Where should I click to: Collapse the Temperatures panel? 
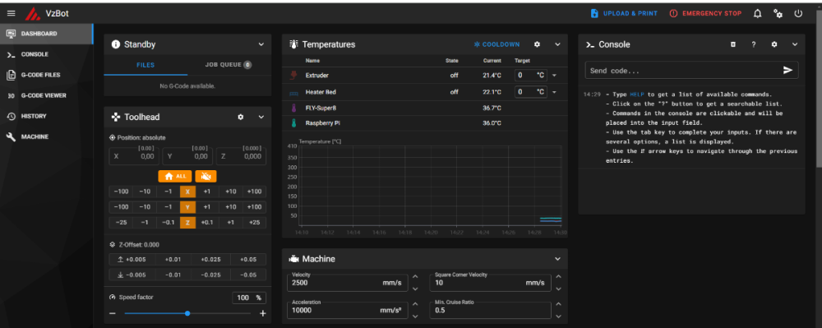tap(558, 44)
